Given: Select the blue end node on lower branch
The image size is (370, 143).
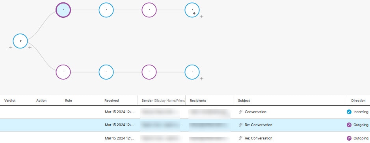Looking at the screenshot, I should tap(192, 72).
